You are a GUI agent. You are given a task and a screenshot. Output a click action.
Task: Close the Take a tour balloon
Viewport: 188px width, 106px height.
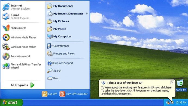172,82
